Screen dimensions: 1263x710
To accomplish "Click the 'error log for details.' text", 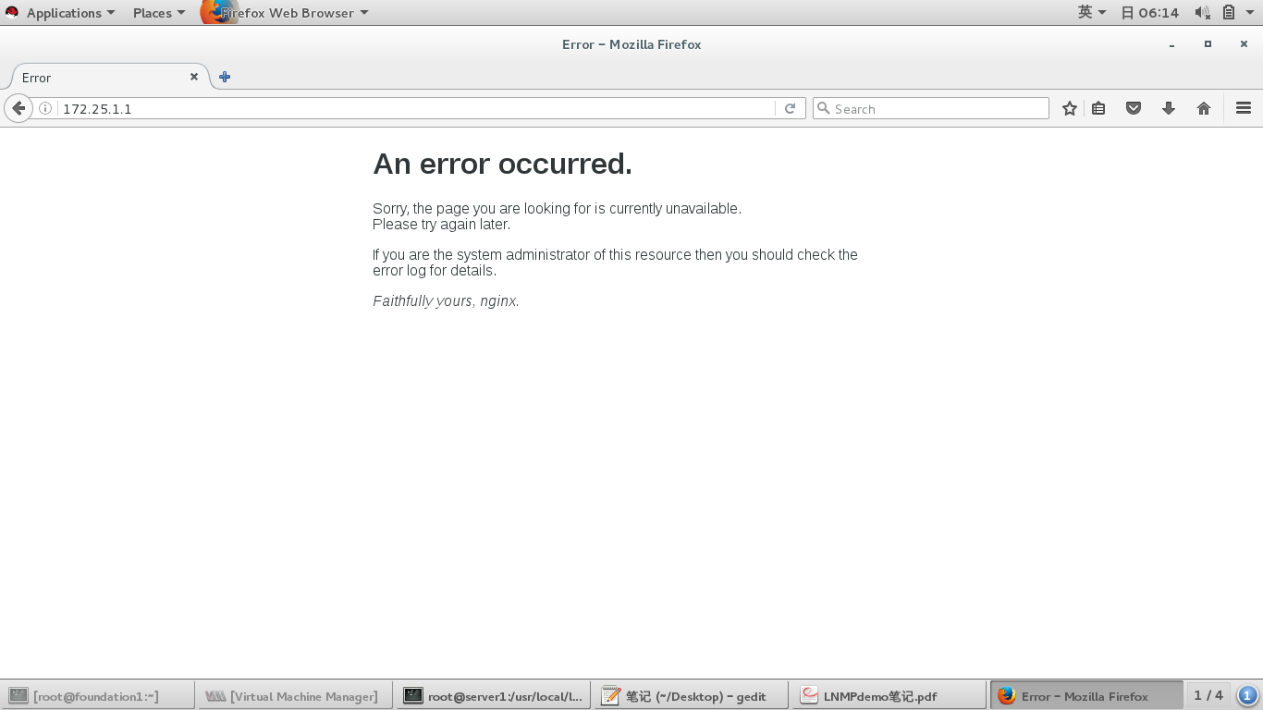I will click(x=435, y=270).
